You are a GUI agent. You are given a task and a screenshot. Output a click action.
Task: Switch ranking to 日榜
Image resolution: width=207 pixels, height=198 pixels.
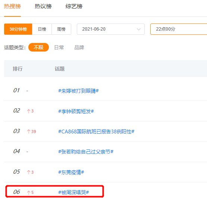point(42,29)
